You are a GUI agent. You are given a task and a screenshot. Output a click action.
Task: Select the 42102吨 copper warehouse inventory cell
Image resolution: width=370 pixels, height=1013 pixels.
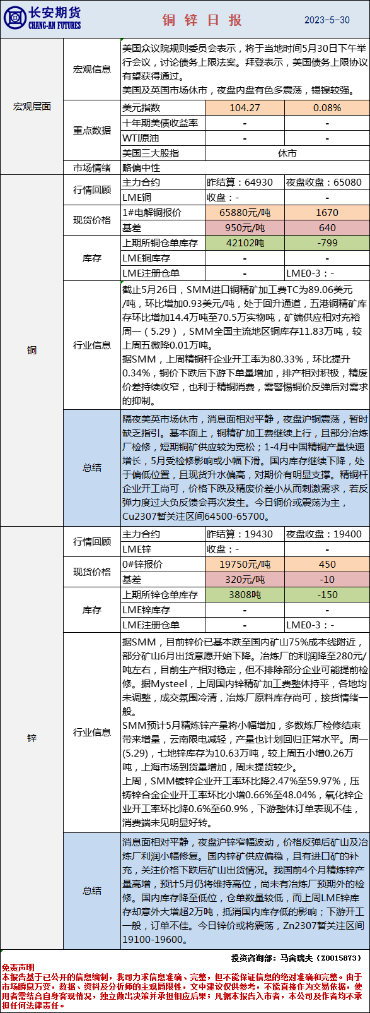[245, 243]
